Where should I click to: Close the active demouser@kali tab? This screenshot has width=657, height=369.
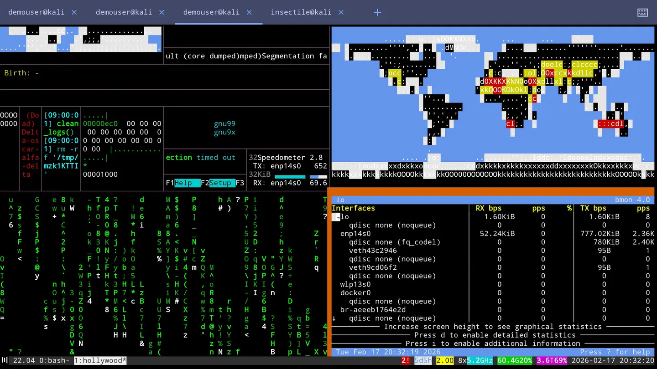249,12
